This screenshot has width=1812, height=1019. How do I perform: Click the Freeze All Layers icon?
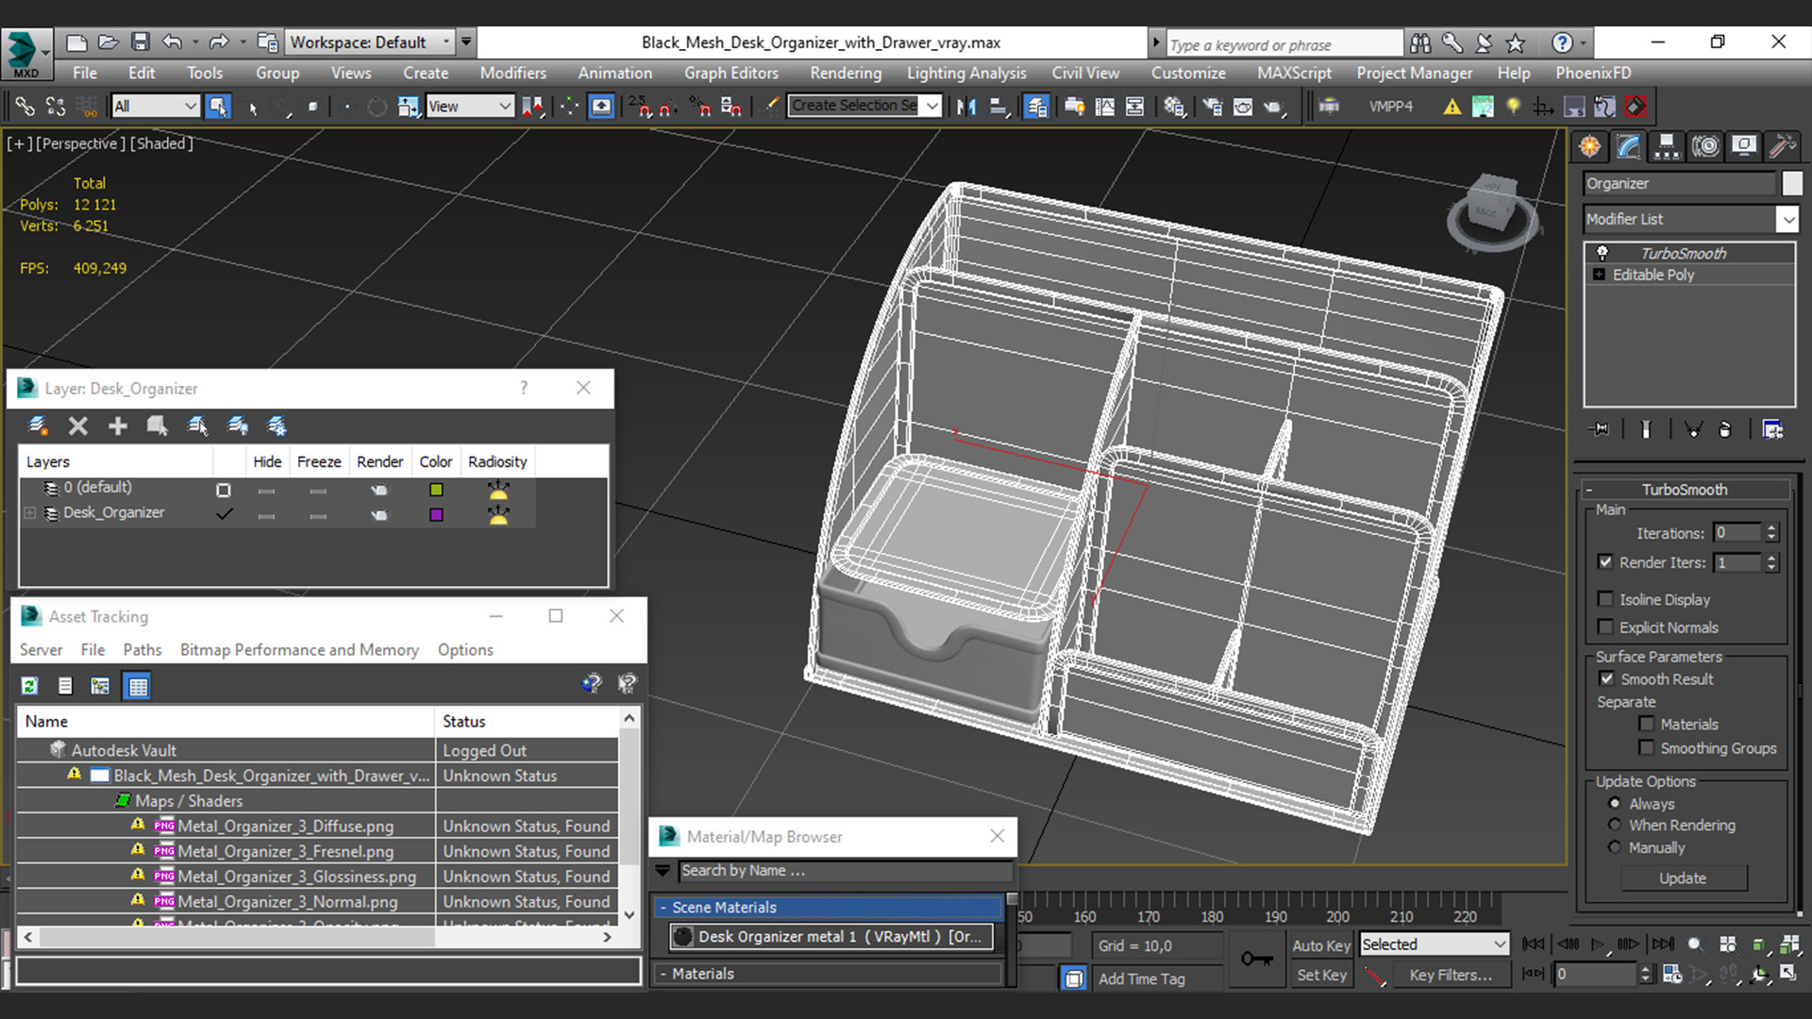(278, 426)
